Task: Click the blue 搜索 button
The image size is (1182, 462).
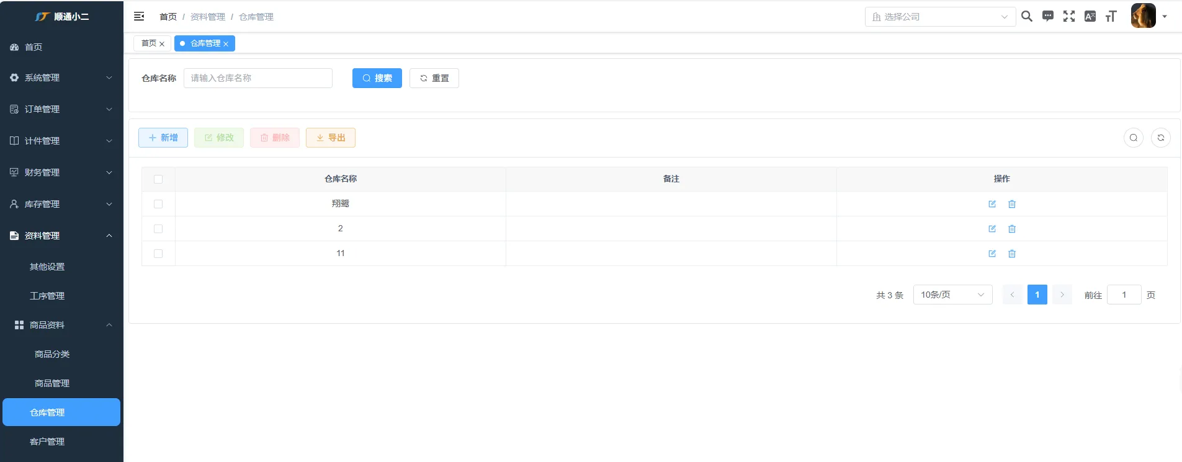Action: tap(377, 78)
